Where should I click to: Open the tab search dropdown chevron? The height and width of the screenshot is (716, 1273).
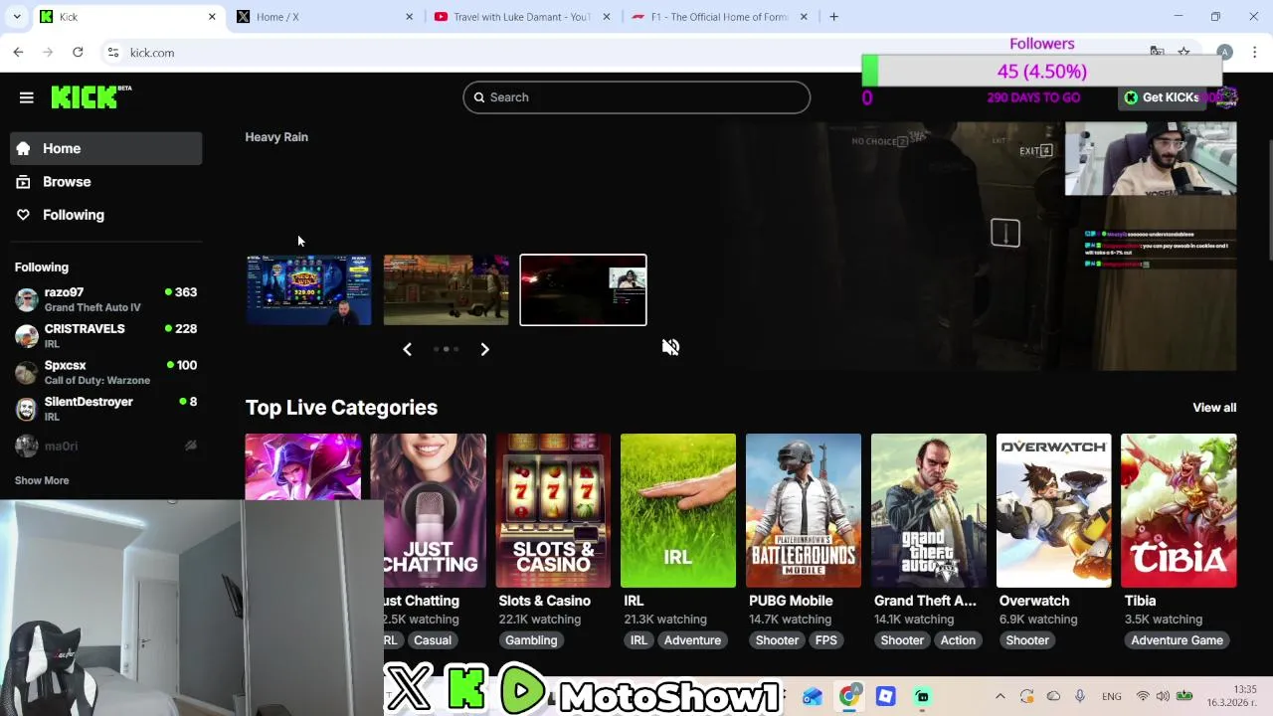[17, 17]
